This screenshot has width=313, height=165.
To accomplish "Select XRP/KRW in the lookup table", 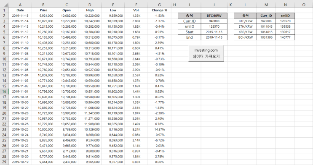I will [x=245, y=32].
